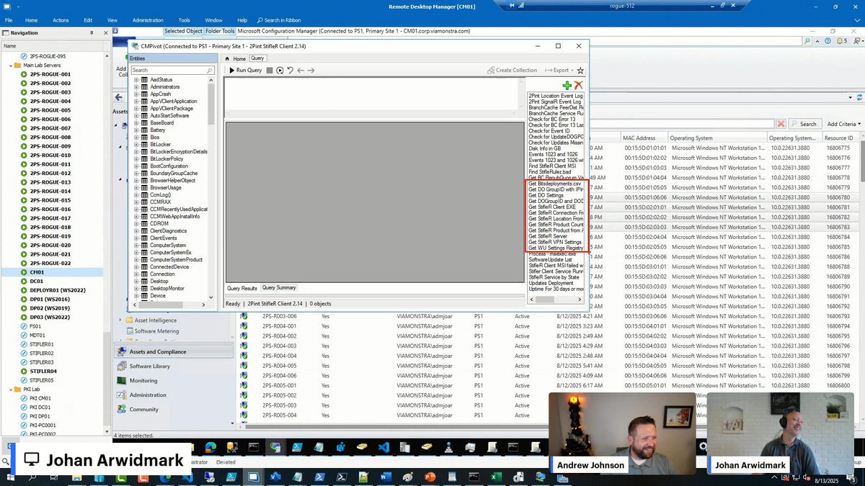Select 'SoftwareUpdate List' saved query
Screen dimensions: 865x486
[550, 260]
